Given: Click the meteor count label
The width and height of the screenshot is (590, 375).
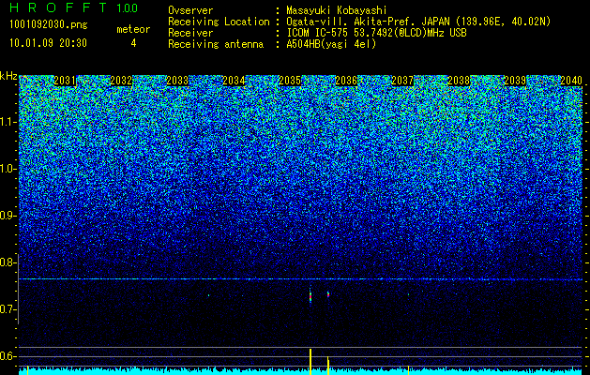Looking at the screenshot, I should click(133, 29).
